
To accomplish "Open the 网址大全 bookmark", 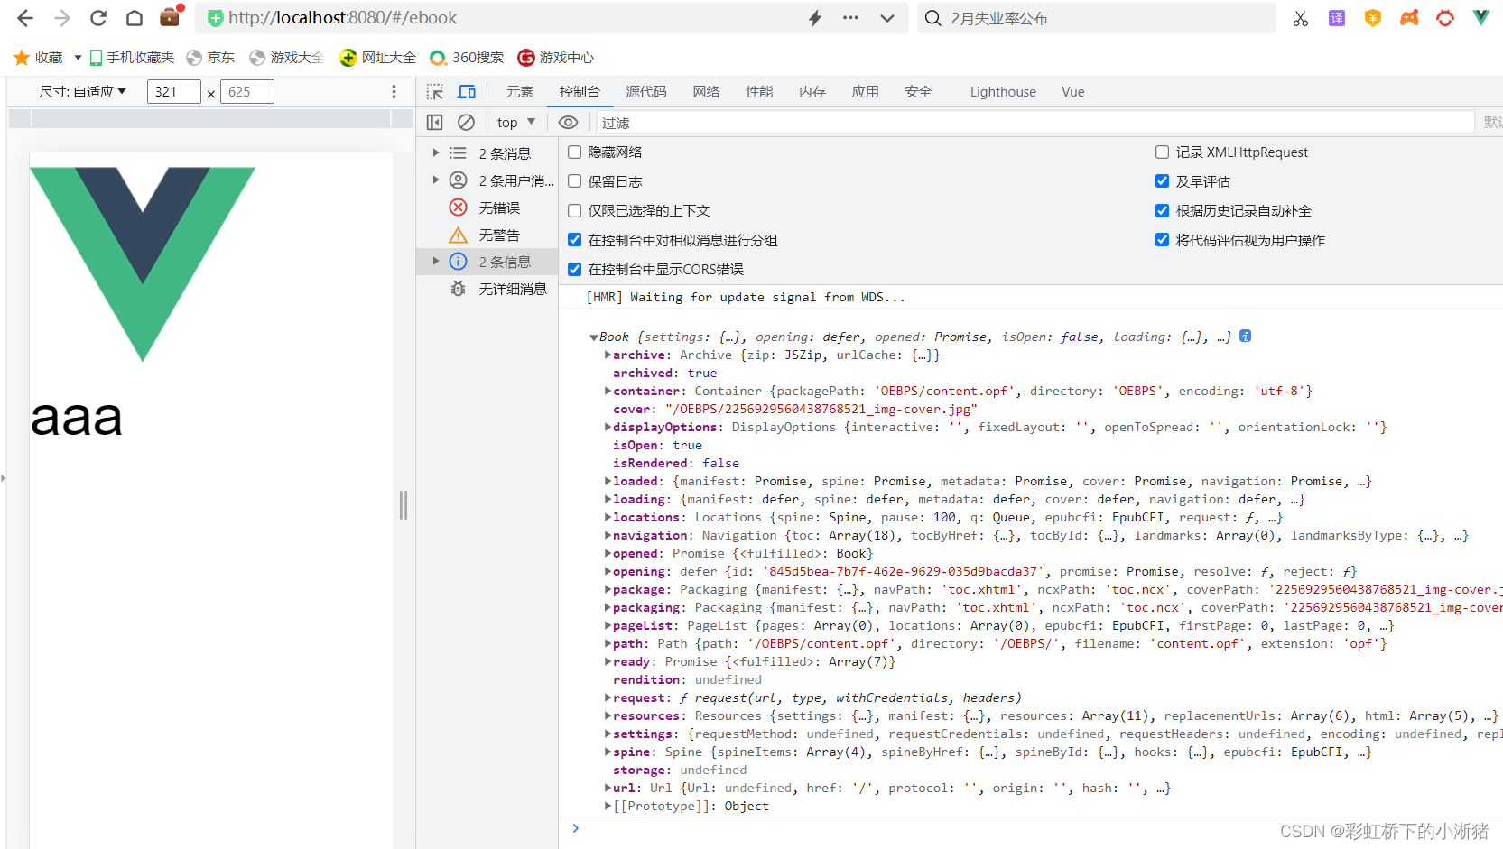I will pos(377,58).
